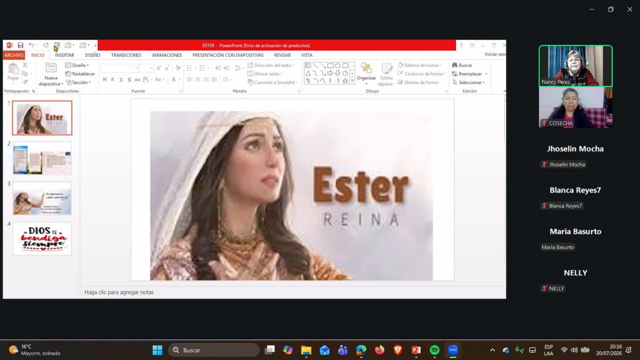This screenshot has height=360, width=640.
Task: Click the Estilos rápidos button
Action: coord(386,74)
